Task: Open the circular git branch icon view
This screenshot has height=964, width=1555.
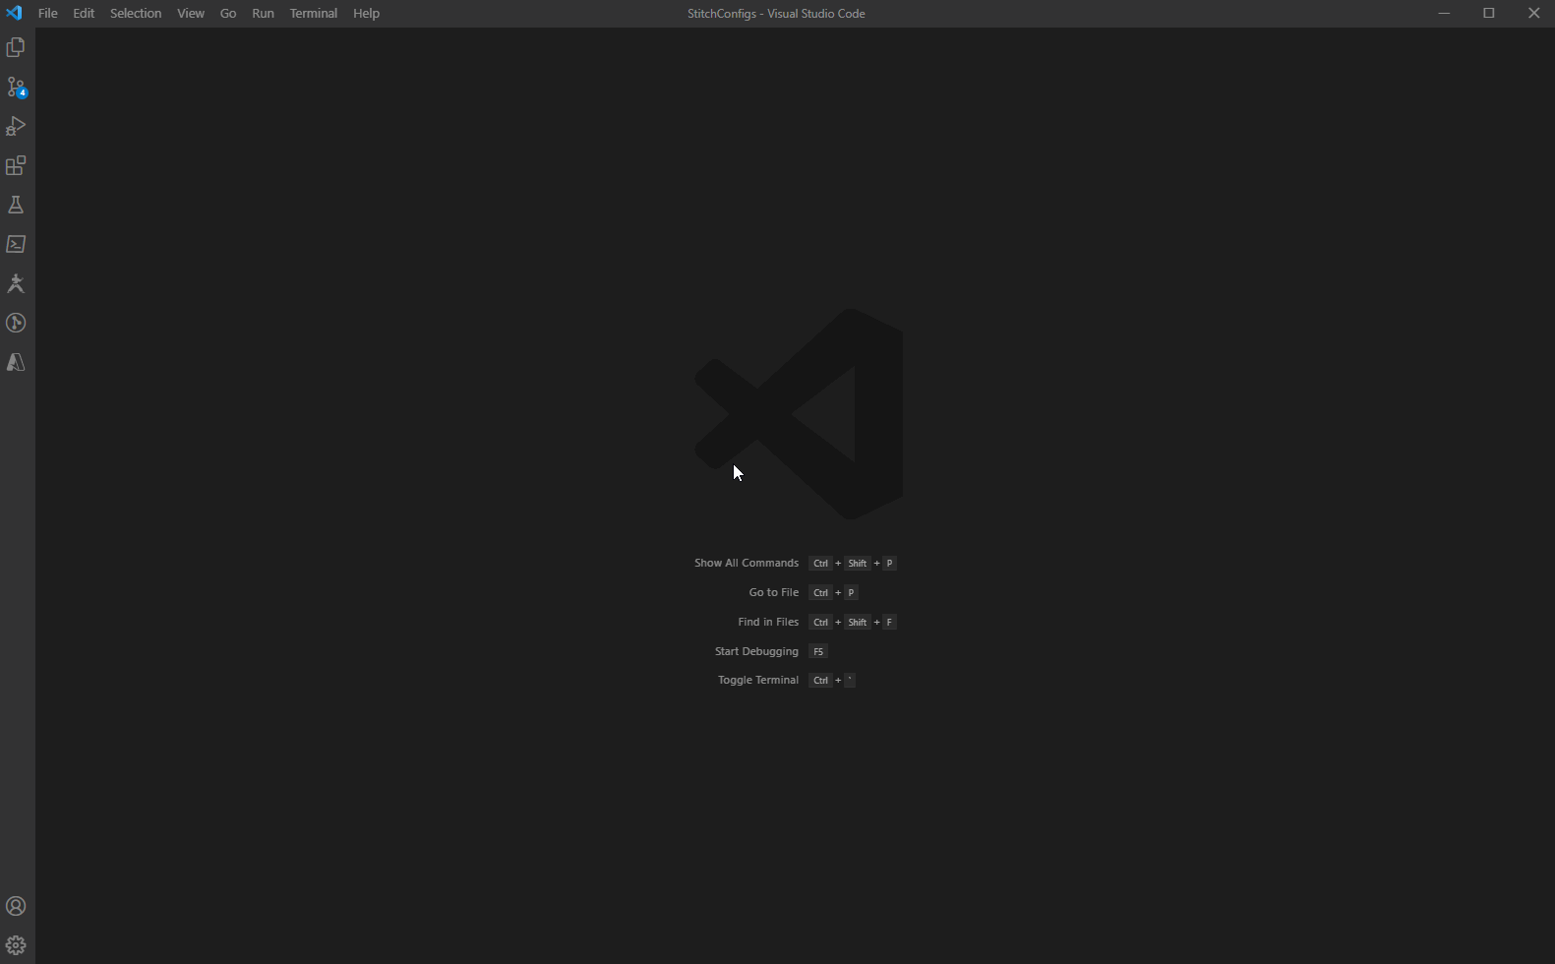Action: tap(16, 323)
